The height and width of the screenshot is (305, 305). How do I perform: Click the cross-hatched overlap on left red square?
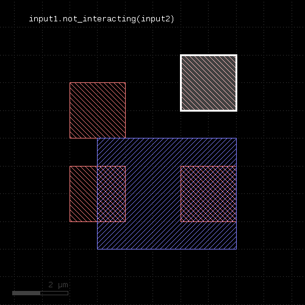[111, 194]
